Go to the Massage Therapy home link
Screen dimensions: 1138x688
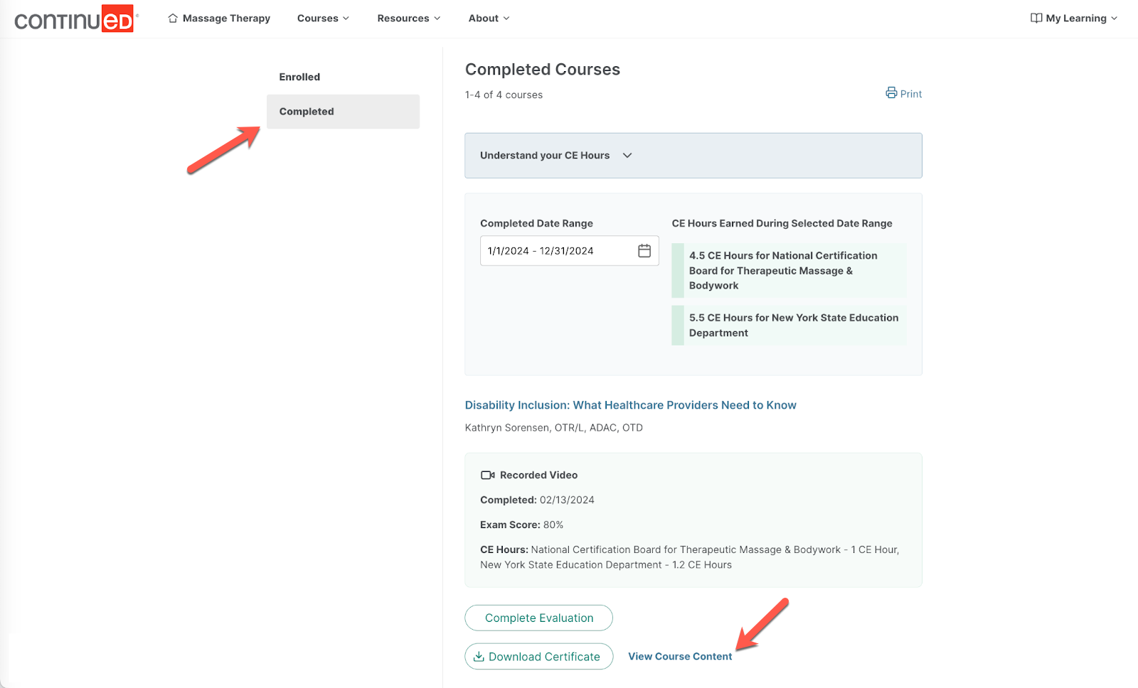pos(226,18)
